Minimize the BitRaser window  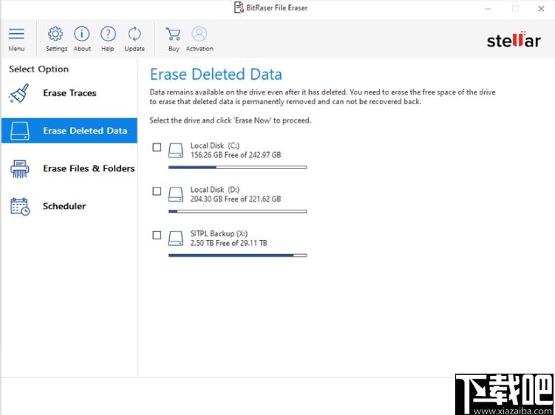point(488,9)
